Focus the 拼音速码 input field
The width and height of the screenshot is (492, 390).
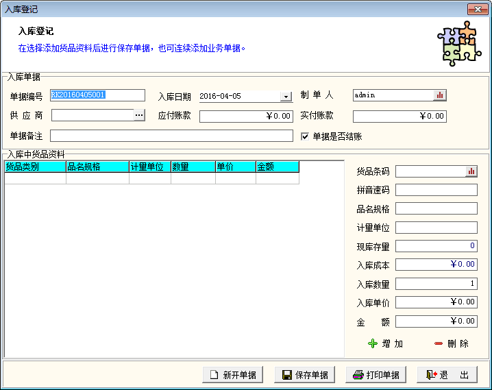click(x=436, y=190)
